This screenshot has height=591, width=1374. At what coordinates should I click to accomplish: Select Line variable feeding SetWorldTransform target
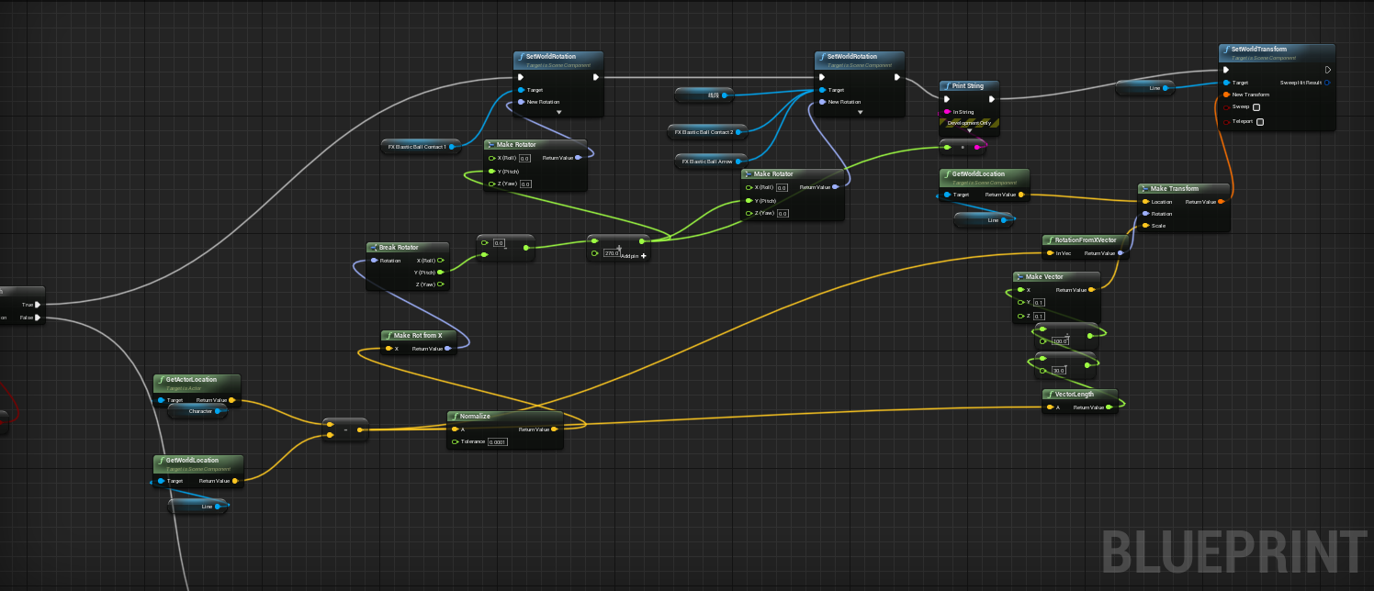tap(1145, 88)
